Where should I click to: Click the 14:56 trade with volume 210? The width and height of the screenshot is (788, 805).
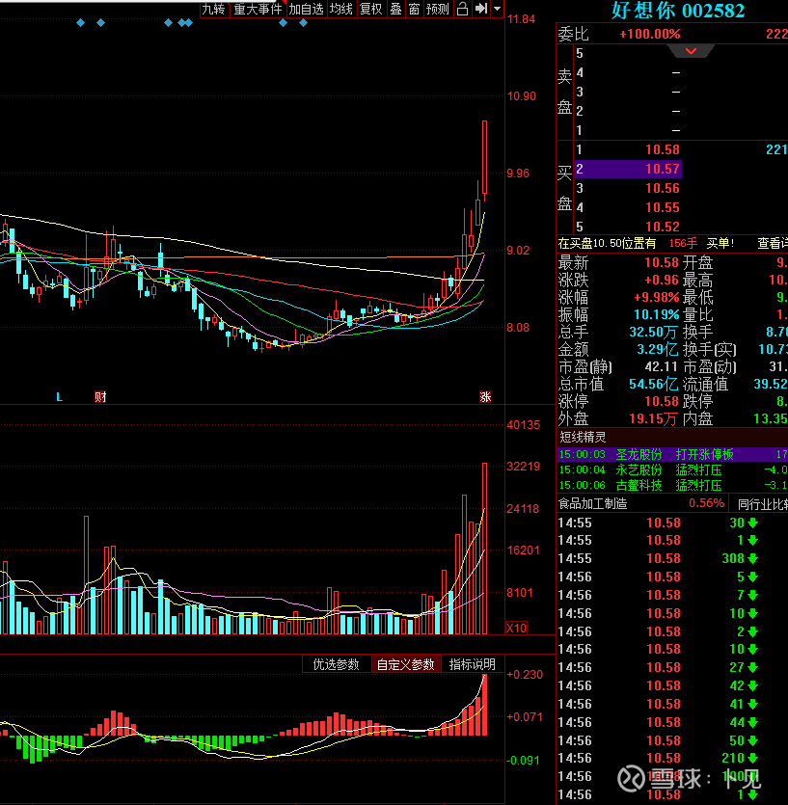pos(658,759)
